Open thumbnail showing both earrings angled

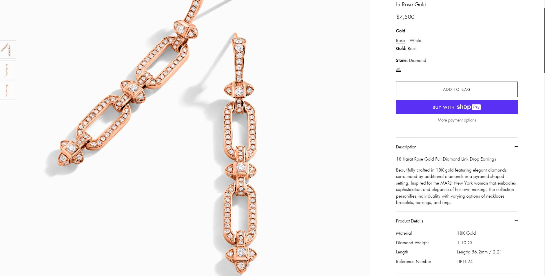click(x=7, y=49)
